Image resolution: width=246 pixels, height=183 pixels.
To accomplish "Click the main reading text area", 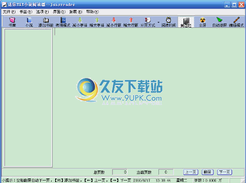I will click(x=149, y=98).
